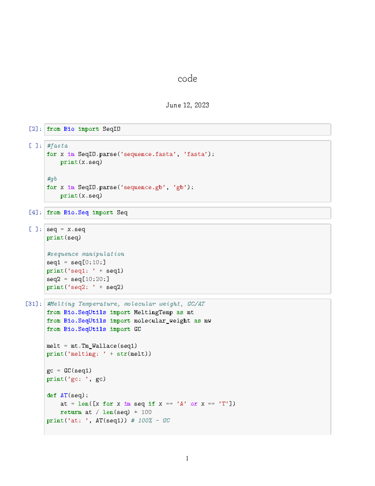Click the cell label [31]:
This screenshot has height=486, width=375.
pos(33,304)
